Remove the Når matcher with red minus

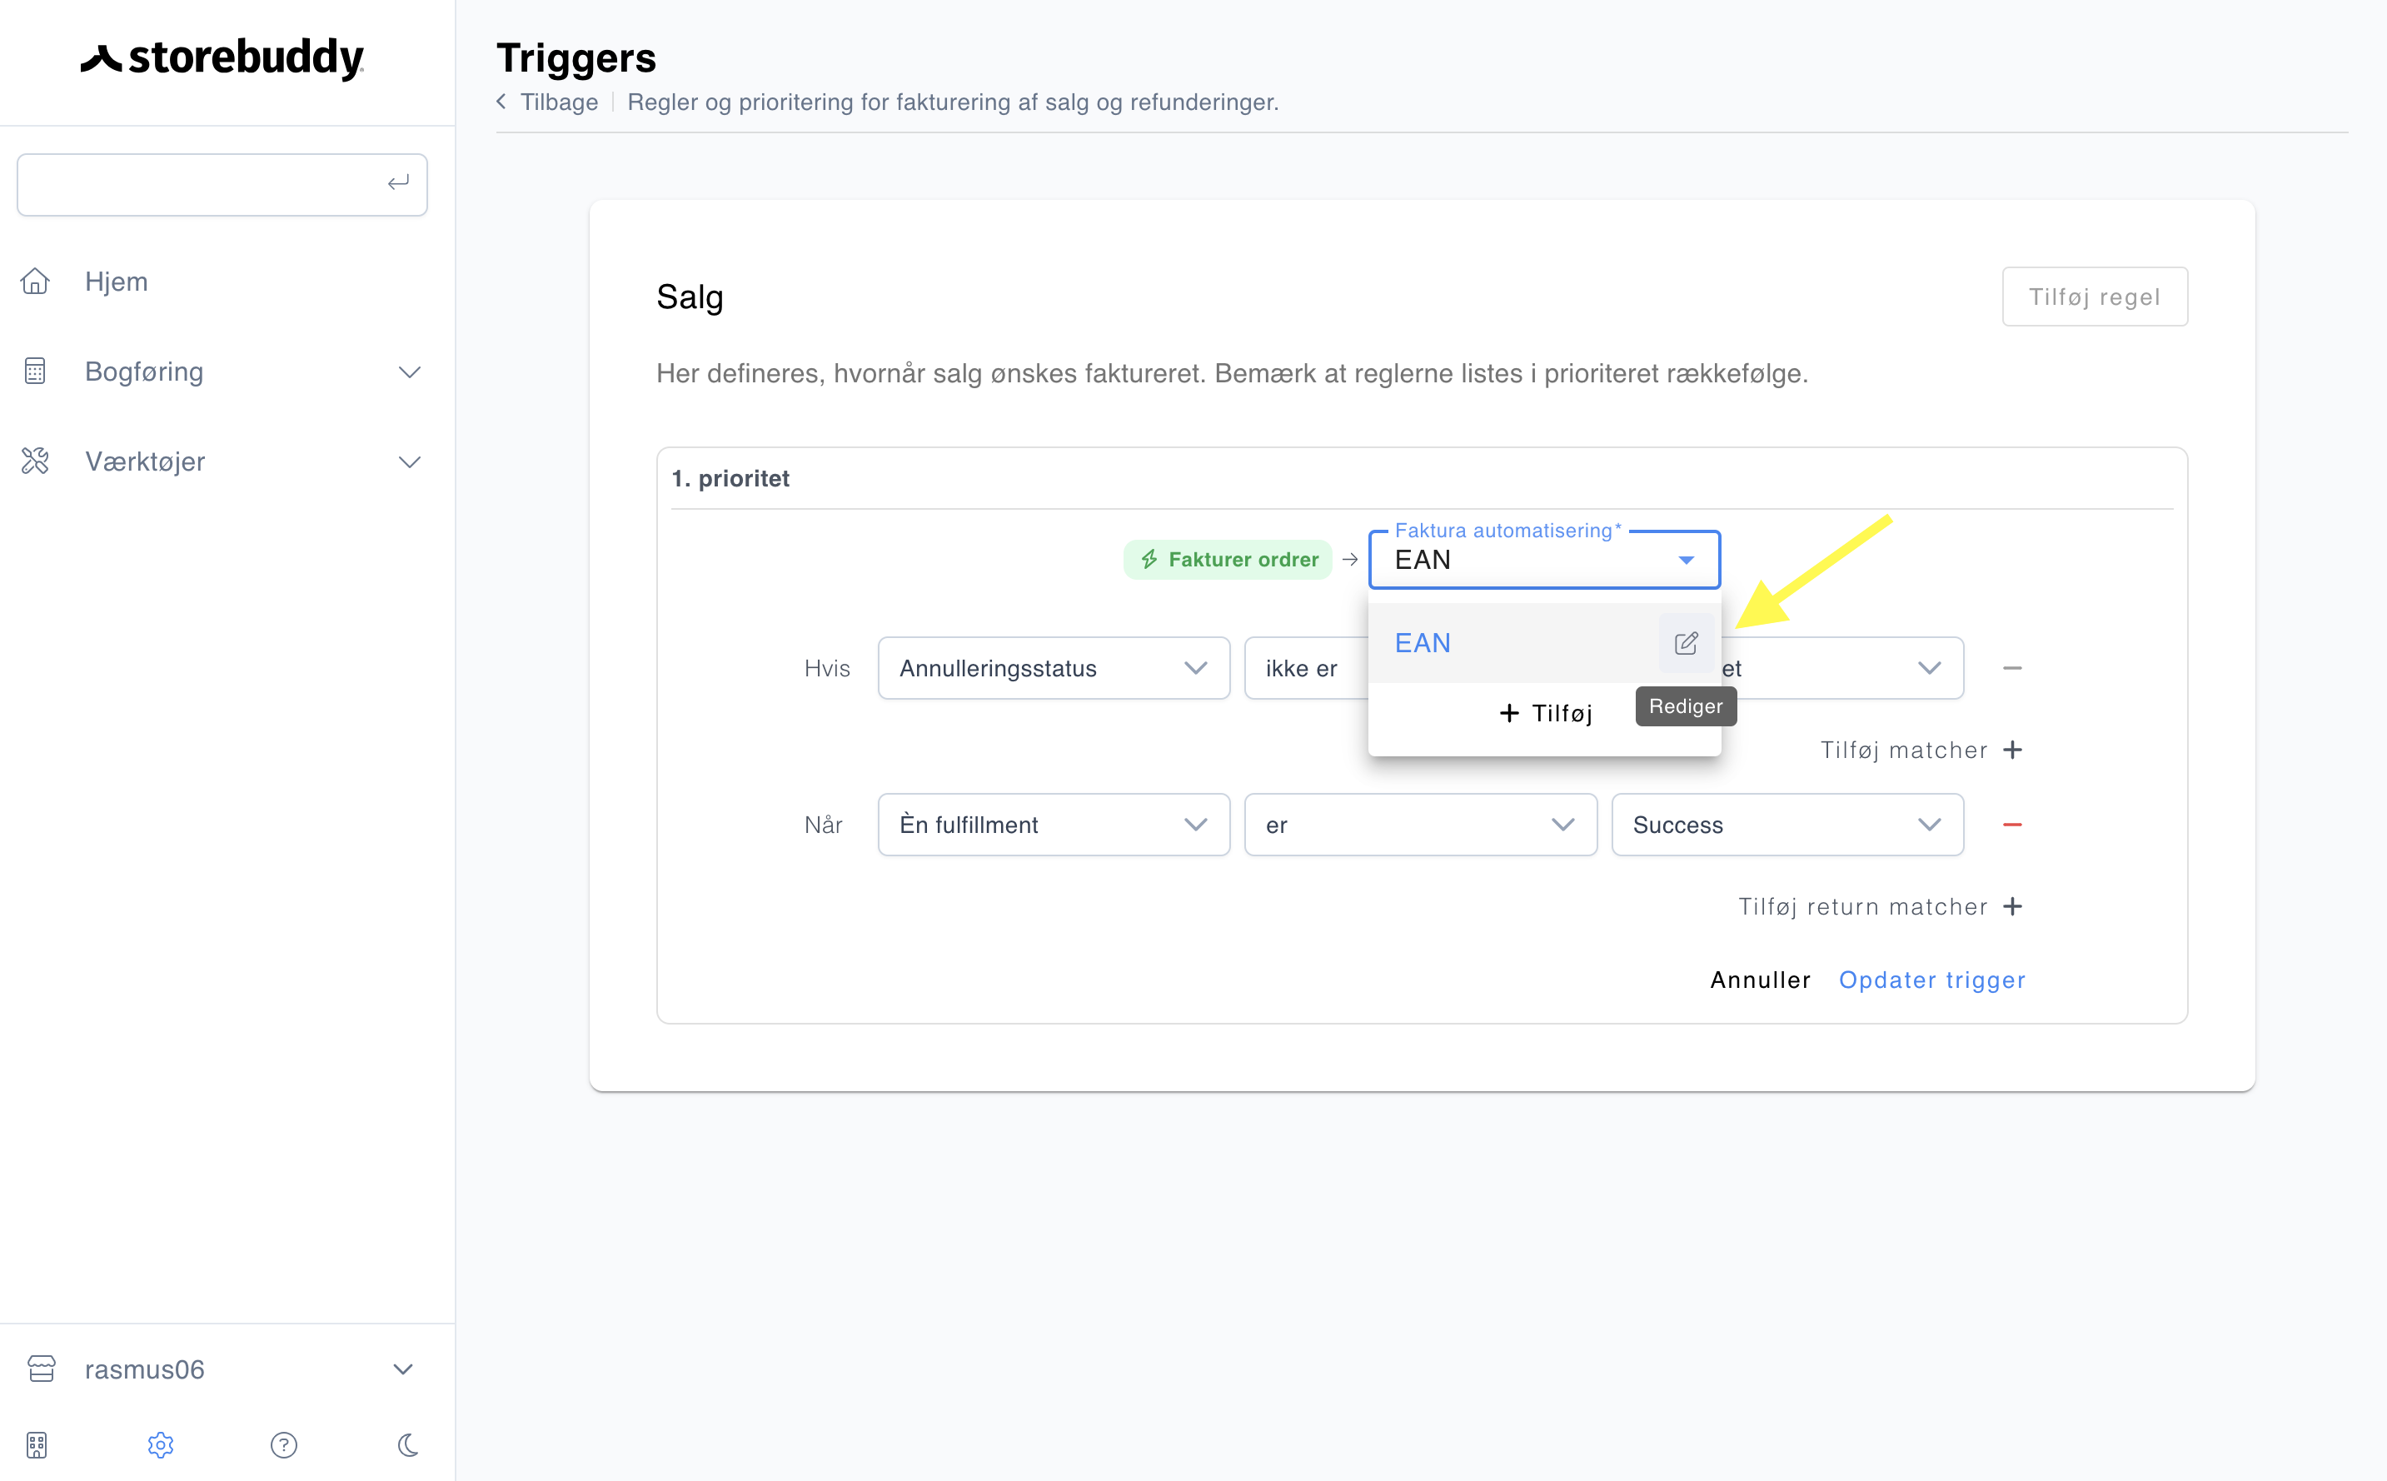click(x=2012, y=825)
